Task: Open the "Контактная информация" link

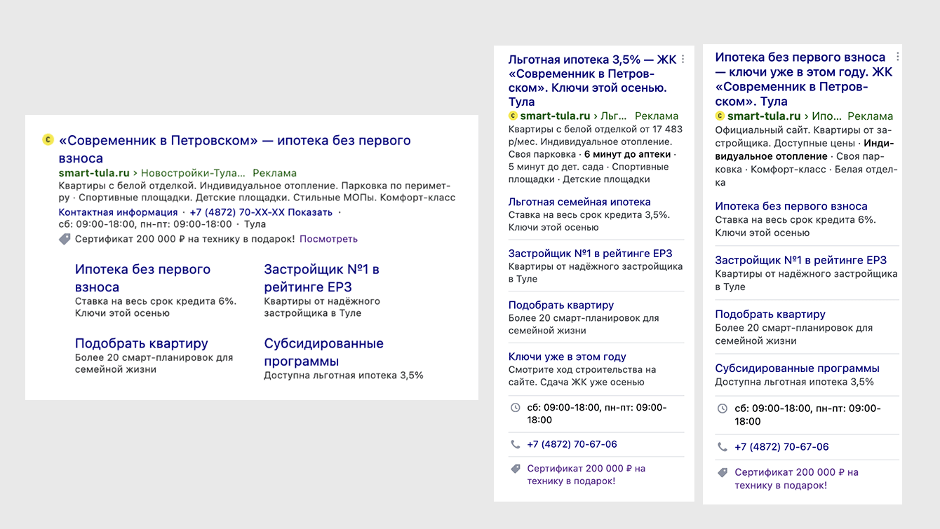Action: click(118, 212)
